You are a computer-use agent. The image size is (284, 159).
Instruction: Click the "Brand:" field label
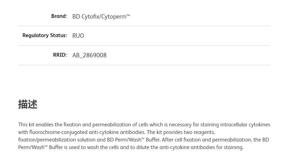[x=59, y=16]
